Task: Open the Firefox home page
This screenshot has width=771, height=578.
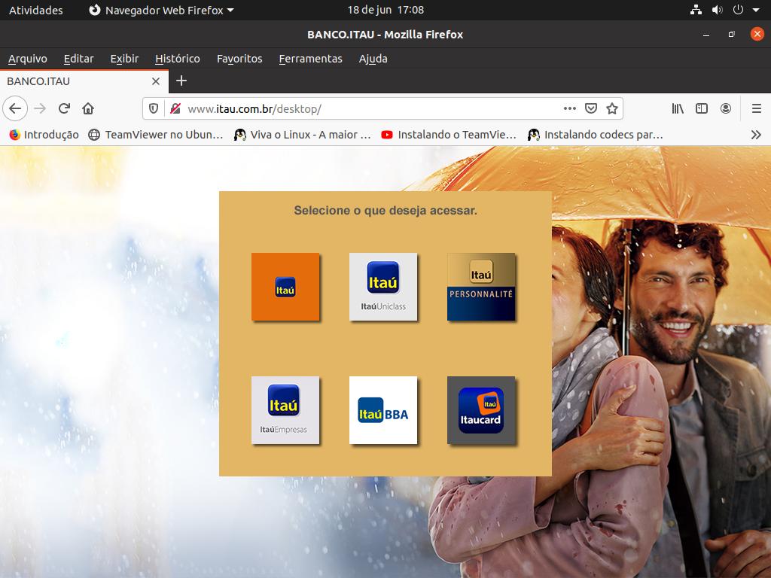Action: pyautogui.click(x=88, y=108)
